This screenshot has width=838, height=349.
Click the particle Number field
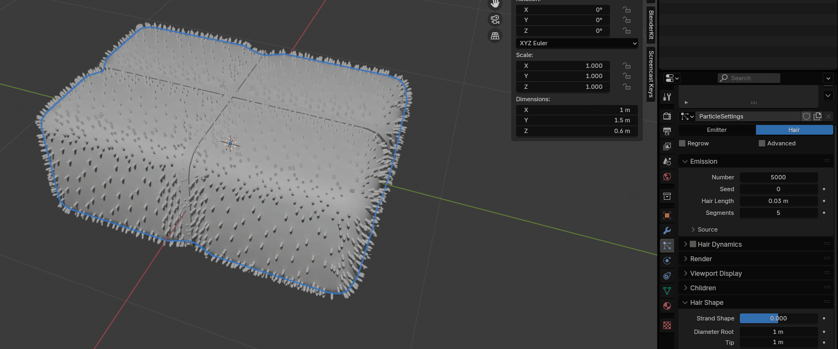[778, 177]
